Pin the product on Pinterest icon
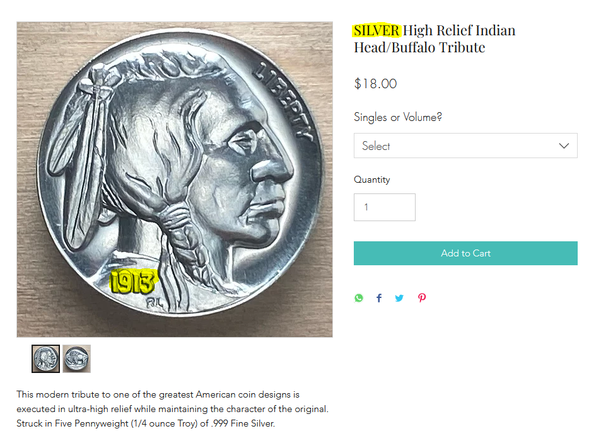Image resolution: width=613 pixels, height=436 pixels. (x=421, y=298)
